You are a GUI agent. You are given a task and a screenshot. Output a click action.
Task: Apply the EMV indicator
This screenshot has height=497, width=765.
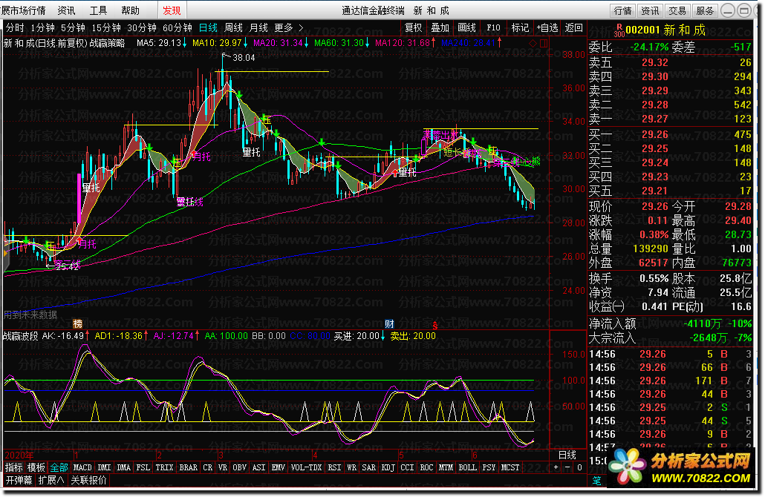click(x=278, y=467)
